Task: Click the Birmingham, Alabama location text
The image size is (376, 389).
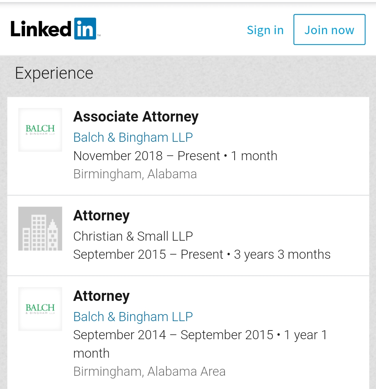Action: (x=135, y=174)
